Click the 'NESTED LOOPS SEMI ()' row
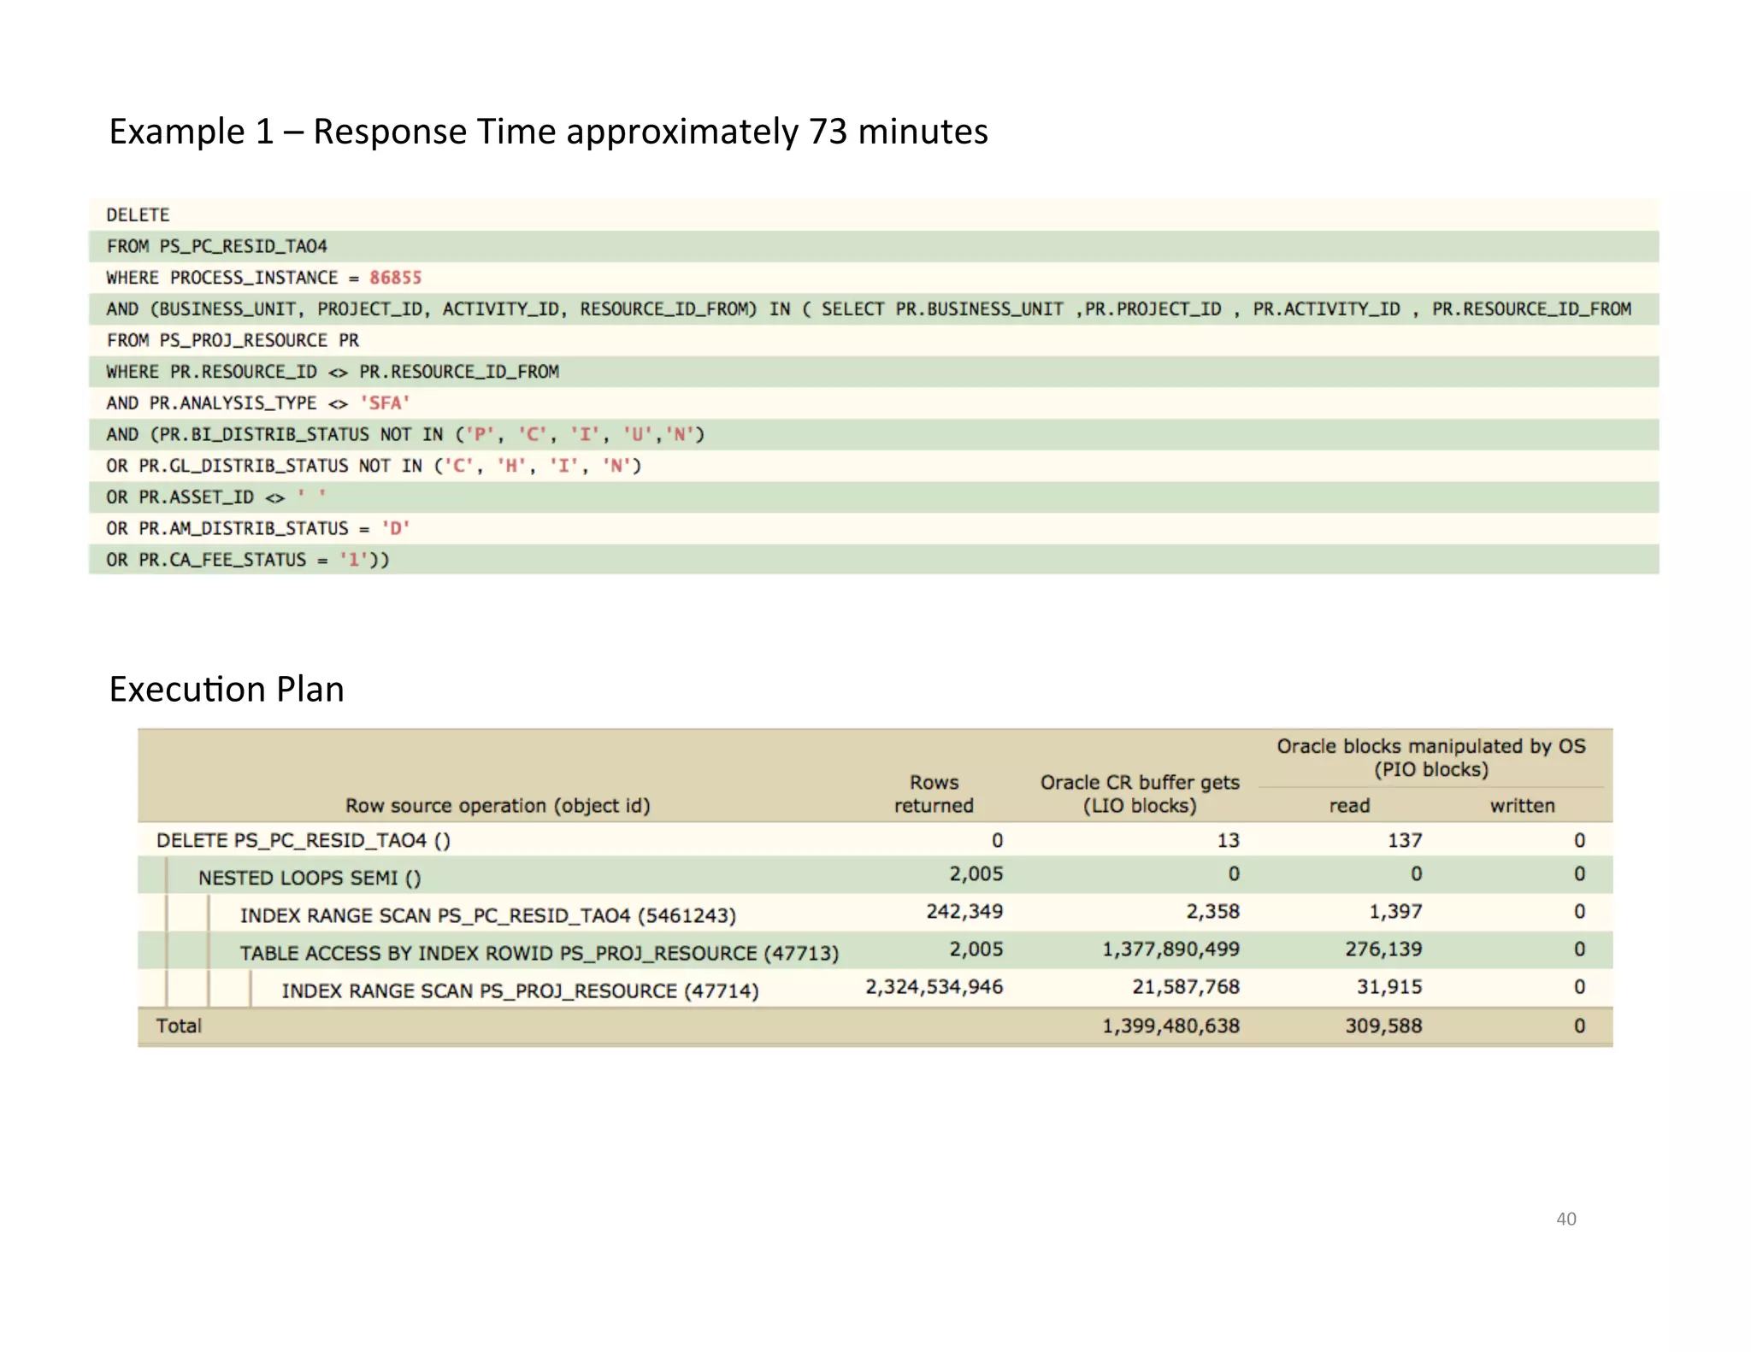1751x1352 pixels. 875,875
